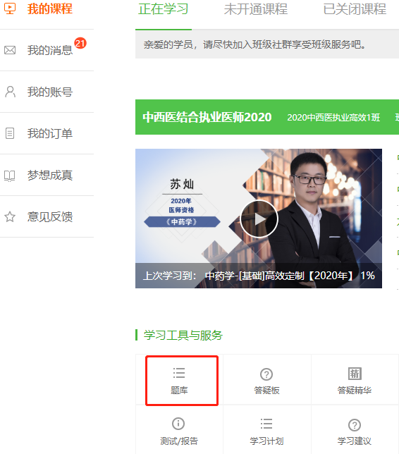Switch to the 未开通课程 tab
Image resolution: width=399 pixels, height=454 pixels.
[256, 9]
